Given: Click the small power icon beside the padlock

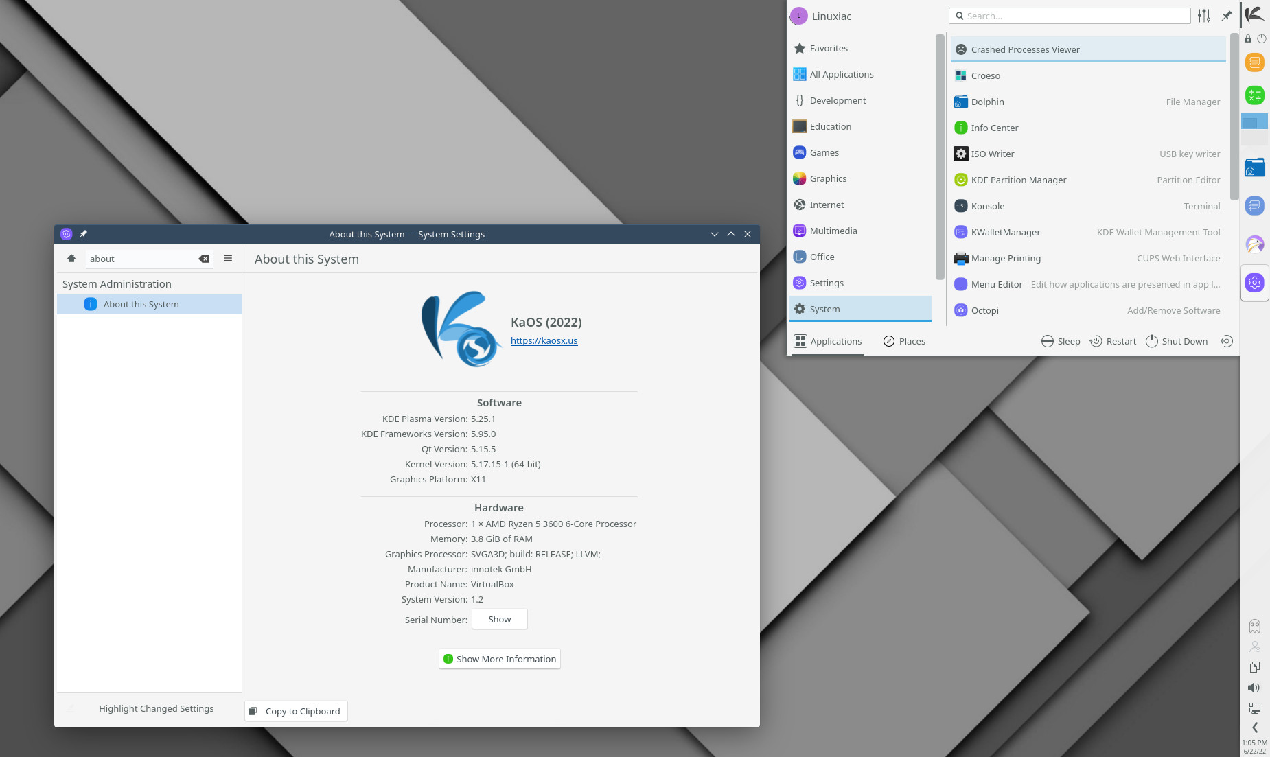Looking at the screenshot, I should 1262,39.
